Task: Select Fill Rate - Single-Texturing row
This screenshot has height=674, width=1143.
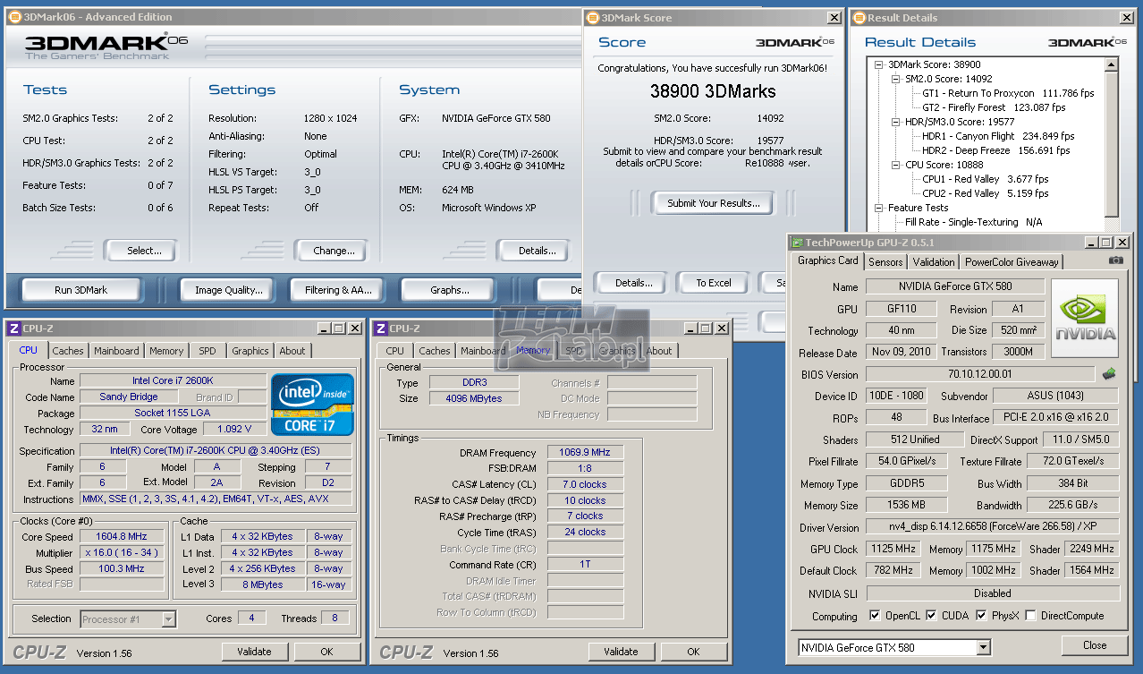Action: [x=974, y=222]
